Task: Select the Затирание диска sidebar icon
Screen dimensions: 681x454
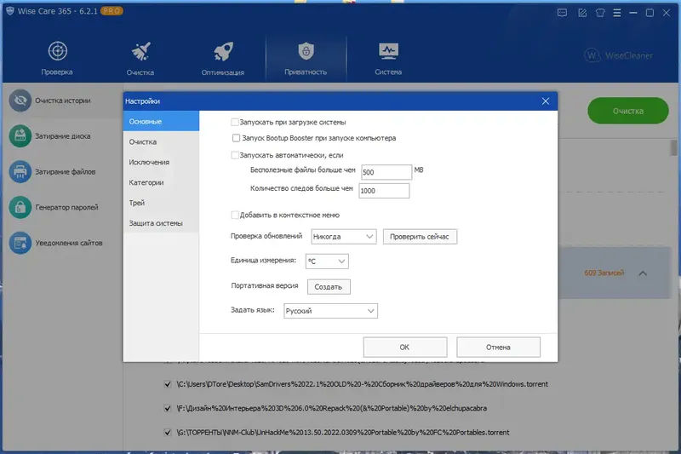Action: [20, 136]
